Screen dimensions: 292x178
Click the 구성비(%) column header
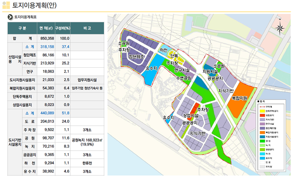tap(63, 28)
